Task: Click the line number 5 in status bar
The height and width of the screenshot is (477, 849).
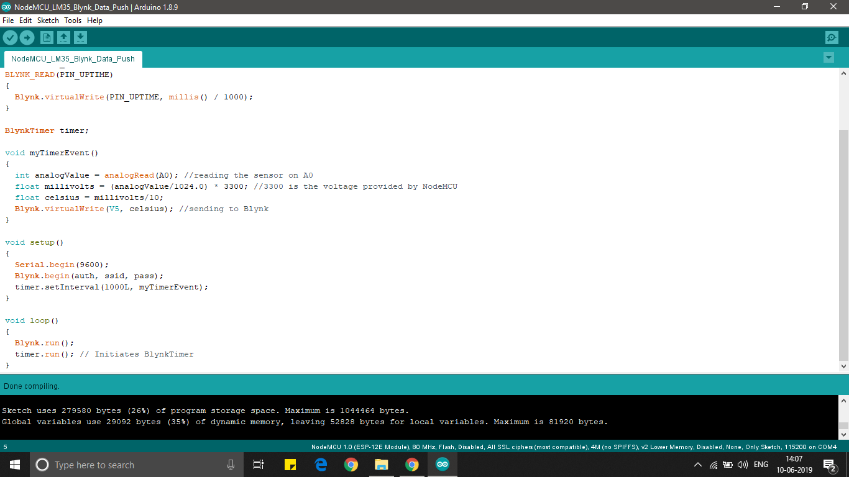Action: 6,447
